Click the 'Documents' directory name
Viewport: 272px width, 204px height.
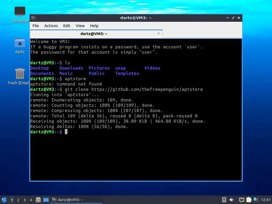coord(42,73)
